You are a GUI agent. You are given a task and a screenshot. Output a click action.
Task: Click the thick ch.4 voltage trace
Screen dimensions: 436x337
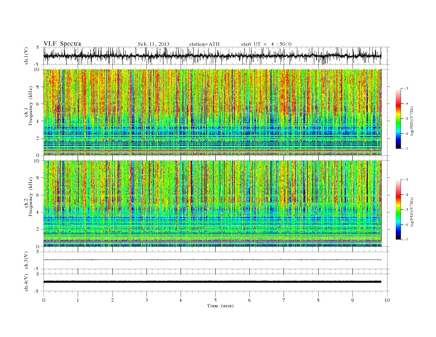212,282
